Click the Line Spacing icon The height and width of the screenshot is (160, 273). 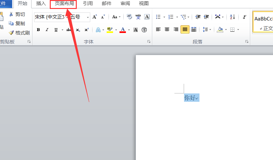click(205, 29)
